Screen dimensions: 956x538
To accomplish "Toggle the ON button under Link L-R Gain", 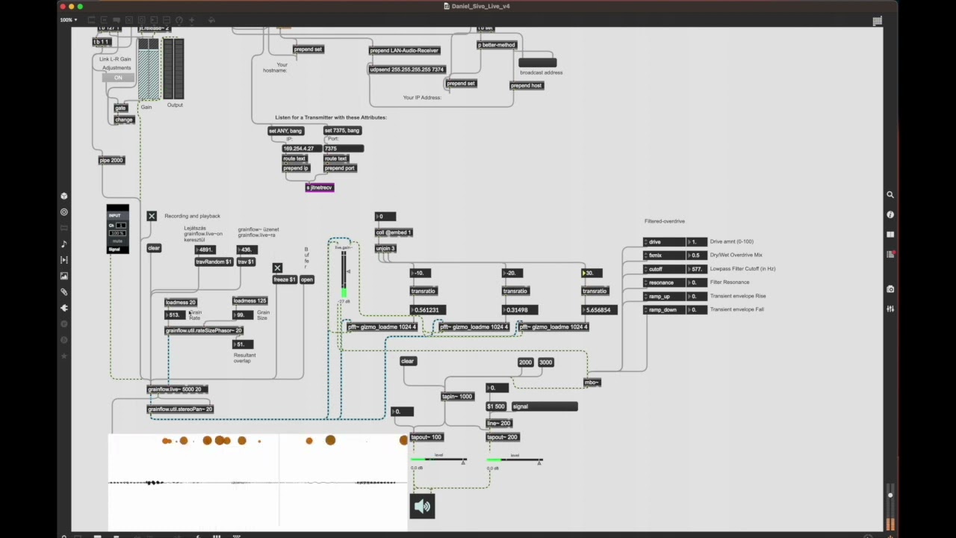I will click(118, 78).
